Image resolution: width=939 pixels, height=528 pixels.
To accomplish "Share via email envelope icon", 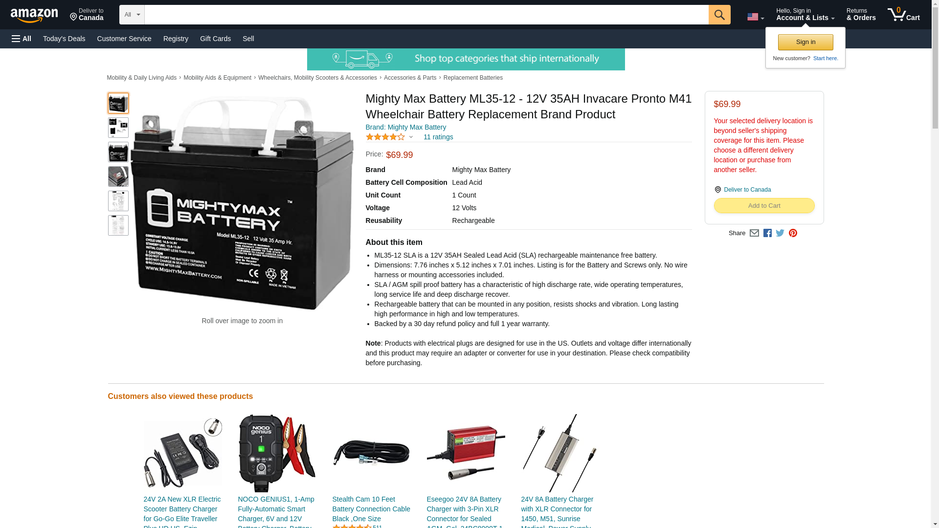I will pyautogui.click(x=754, y=233).
